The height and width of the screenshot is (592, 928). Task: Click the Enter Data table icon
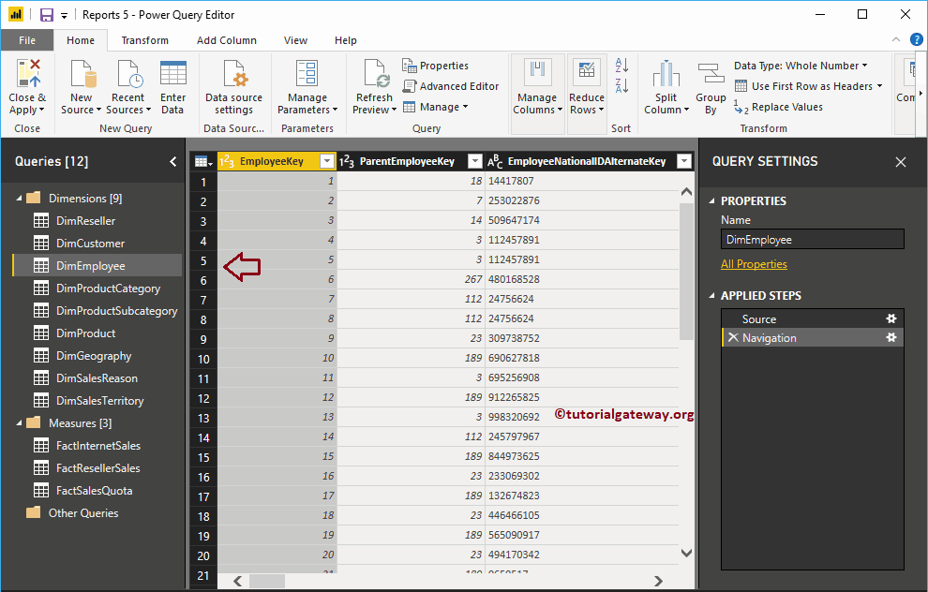pos(172,74)
